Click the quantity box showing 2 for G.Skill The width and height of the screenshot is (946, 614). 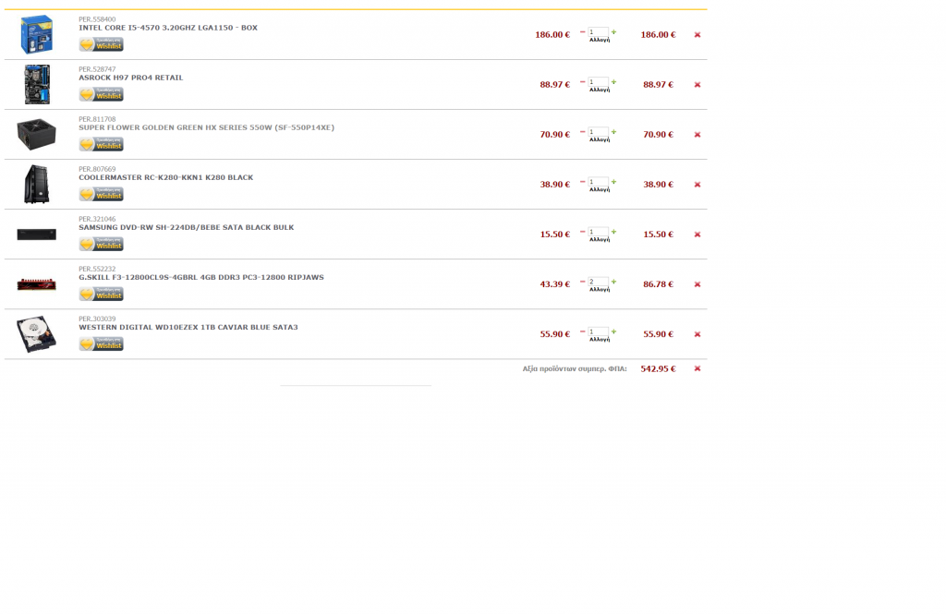pos(598,282)
